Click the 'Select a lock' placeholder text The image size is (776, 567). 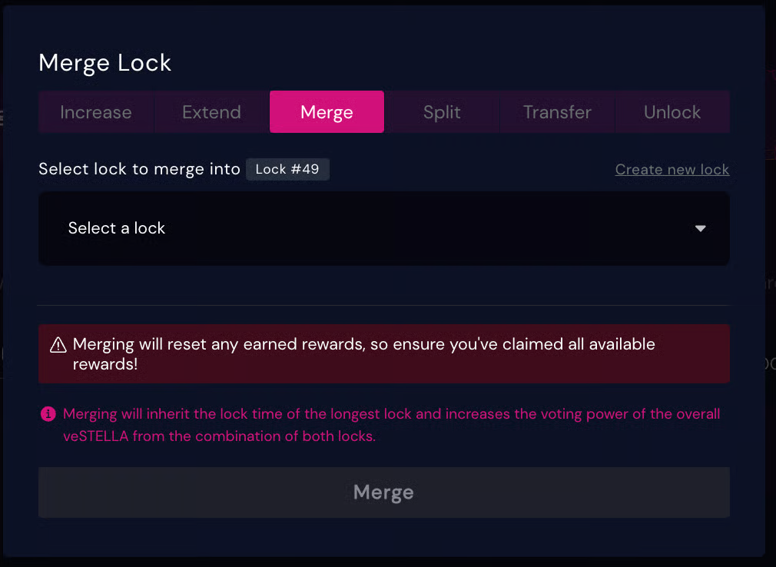(x=117, y=228)
